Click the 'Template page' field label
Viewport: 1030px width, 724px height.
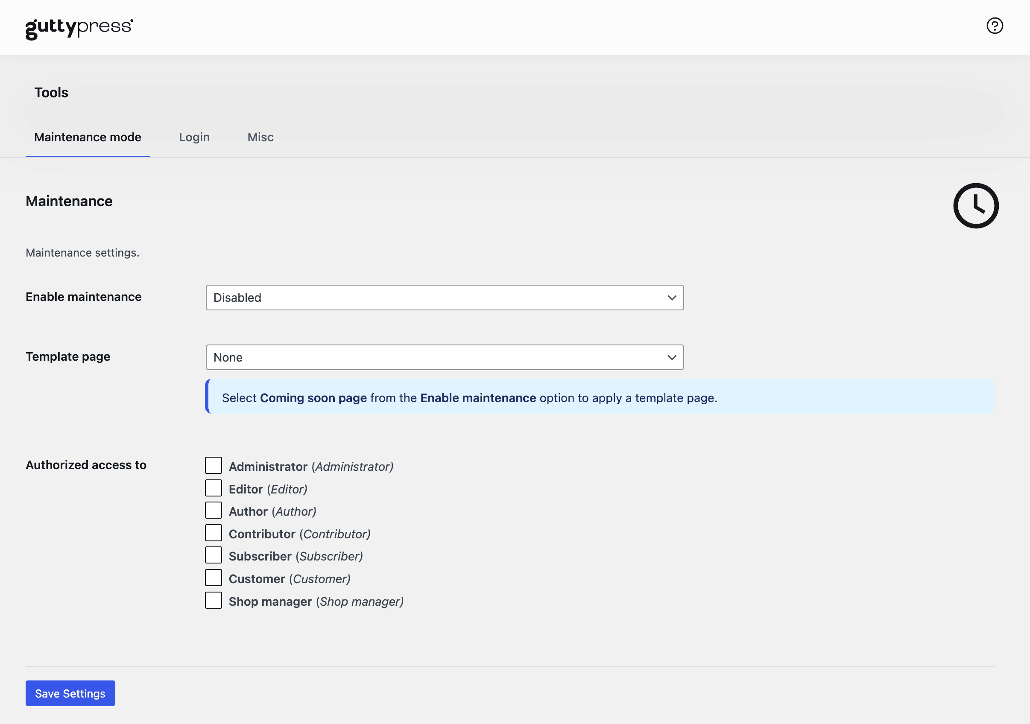pos(68,356)
